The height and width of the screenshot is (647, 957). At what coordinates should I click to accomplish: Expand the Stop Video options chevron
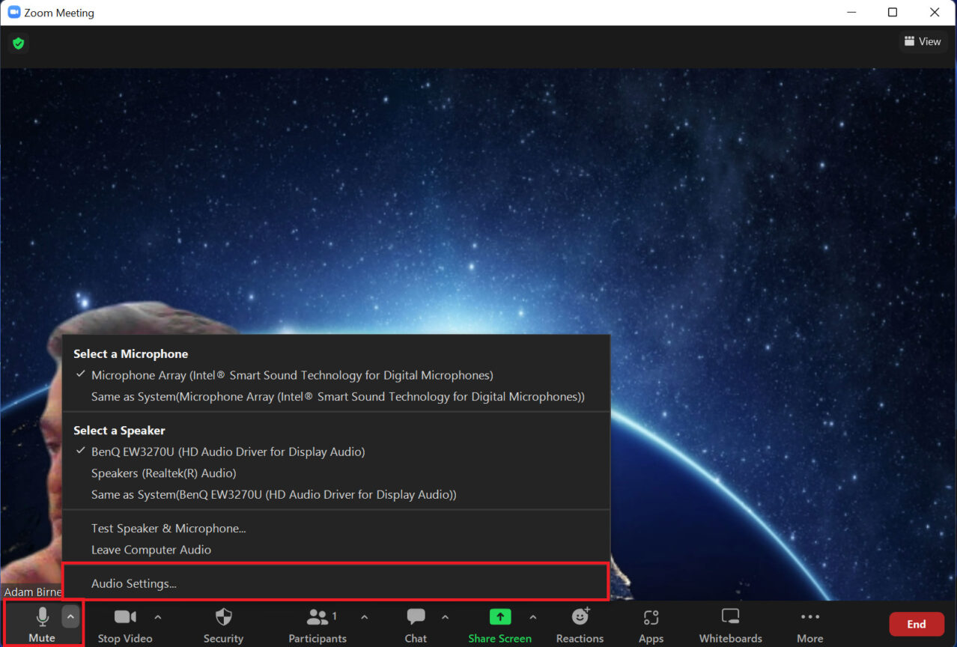pyautogui.click(x=157, y=617)
